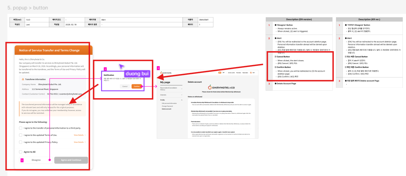Open Change Password link
The height and width of the screenshot is (176, 406).
(x=167, y=106)
